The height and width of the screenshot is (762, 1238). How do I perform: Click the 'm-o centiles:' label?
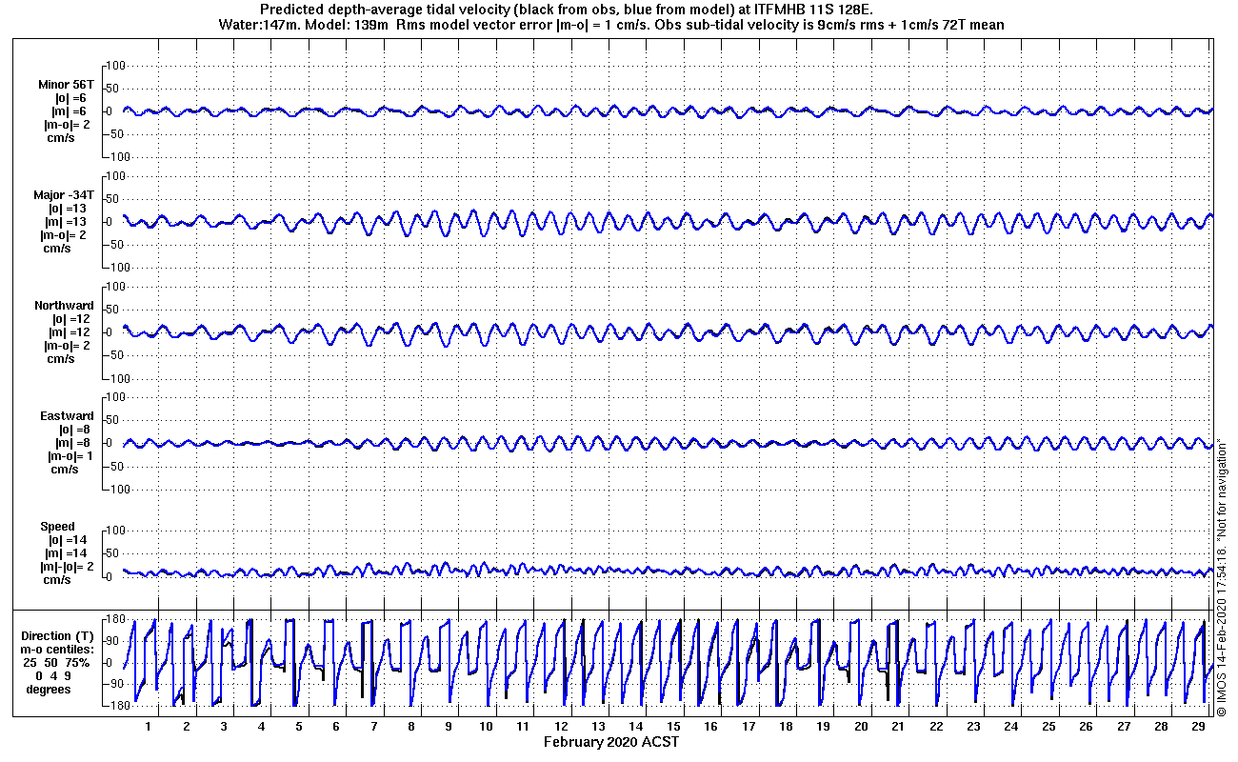(59, 649)
